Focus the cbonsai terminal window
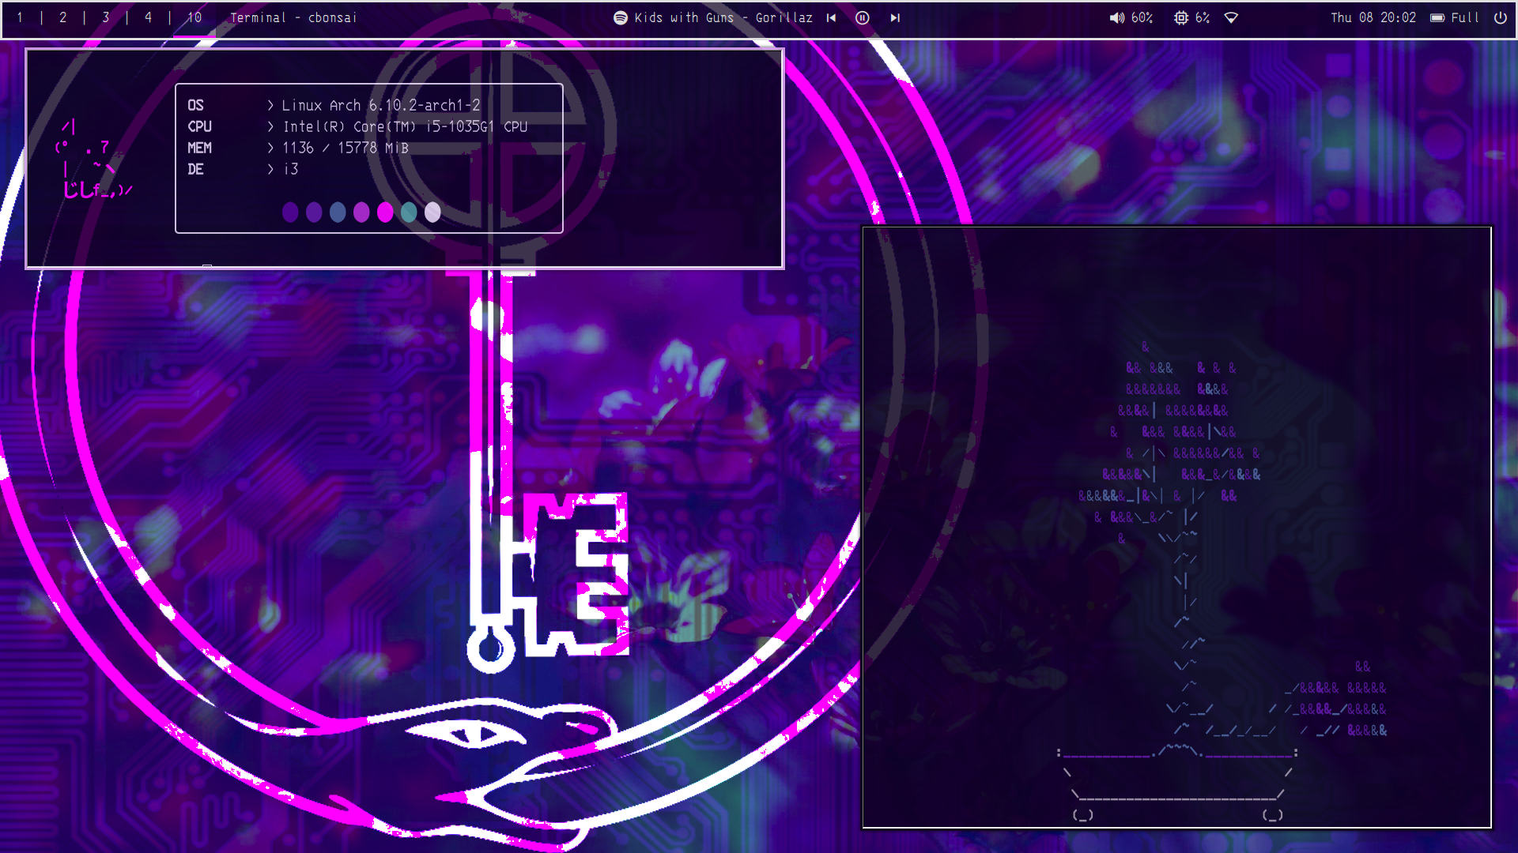This screenshot has width=1518, height=853. point(1176,527)
